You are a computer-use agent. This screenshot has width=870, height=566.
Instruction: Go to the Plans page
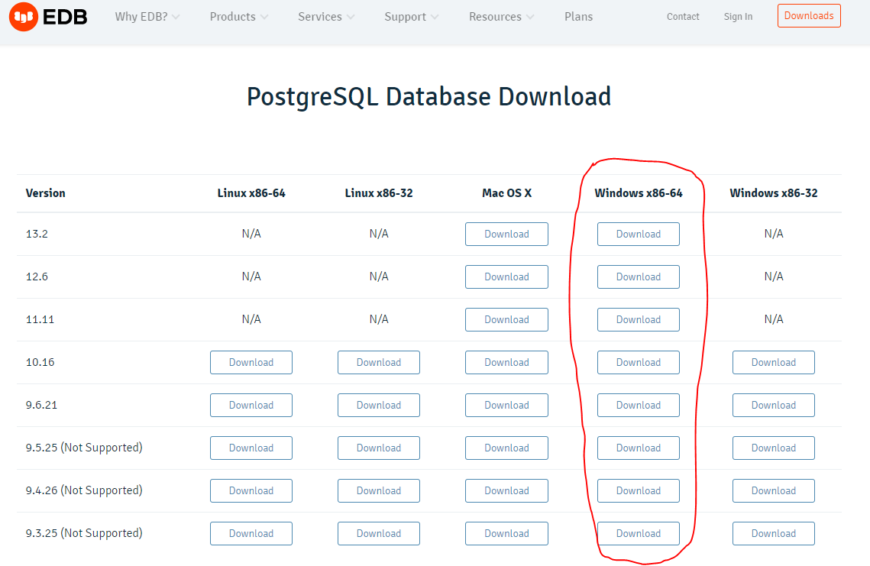tap(579, 17)
